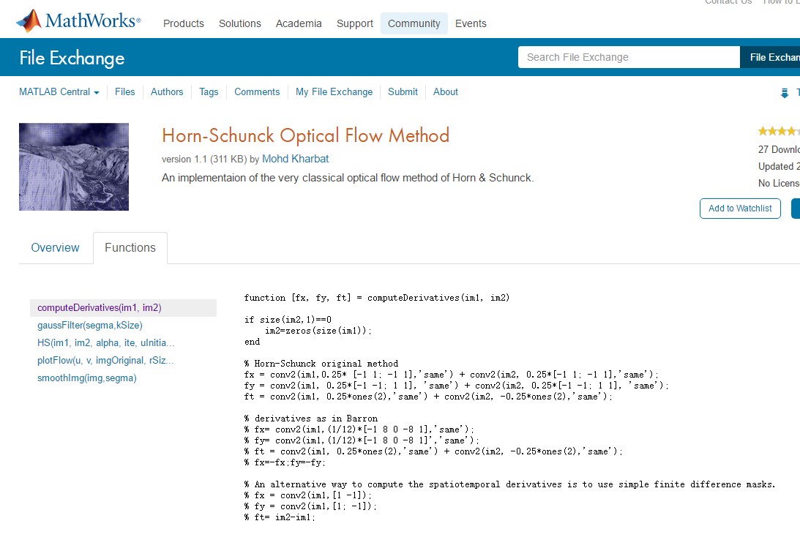Click the Horn-Schunck Optical Flow Method title
The height and width of the screenshot is (559, 800).
[x=306, y=135]
